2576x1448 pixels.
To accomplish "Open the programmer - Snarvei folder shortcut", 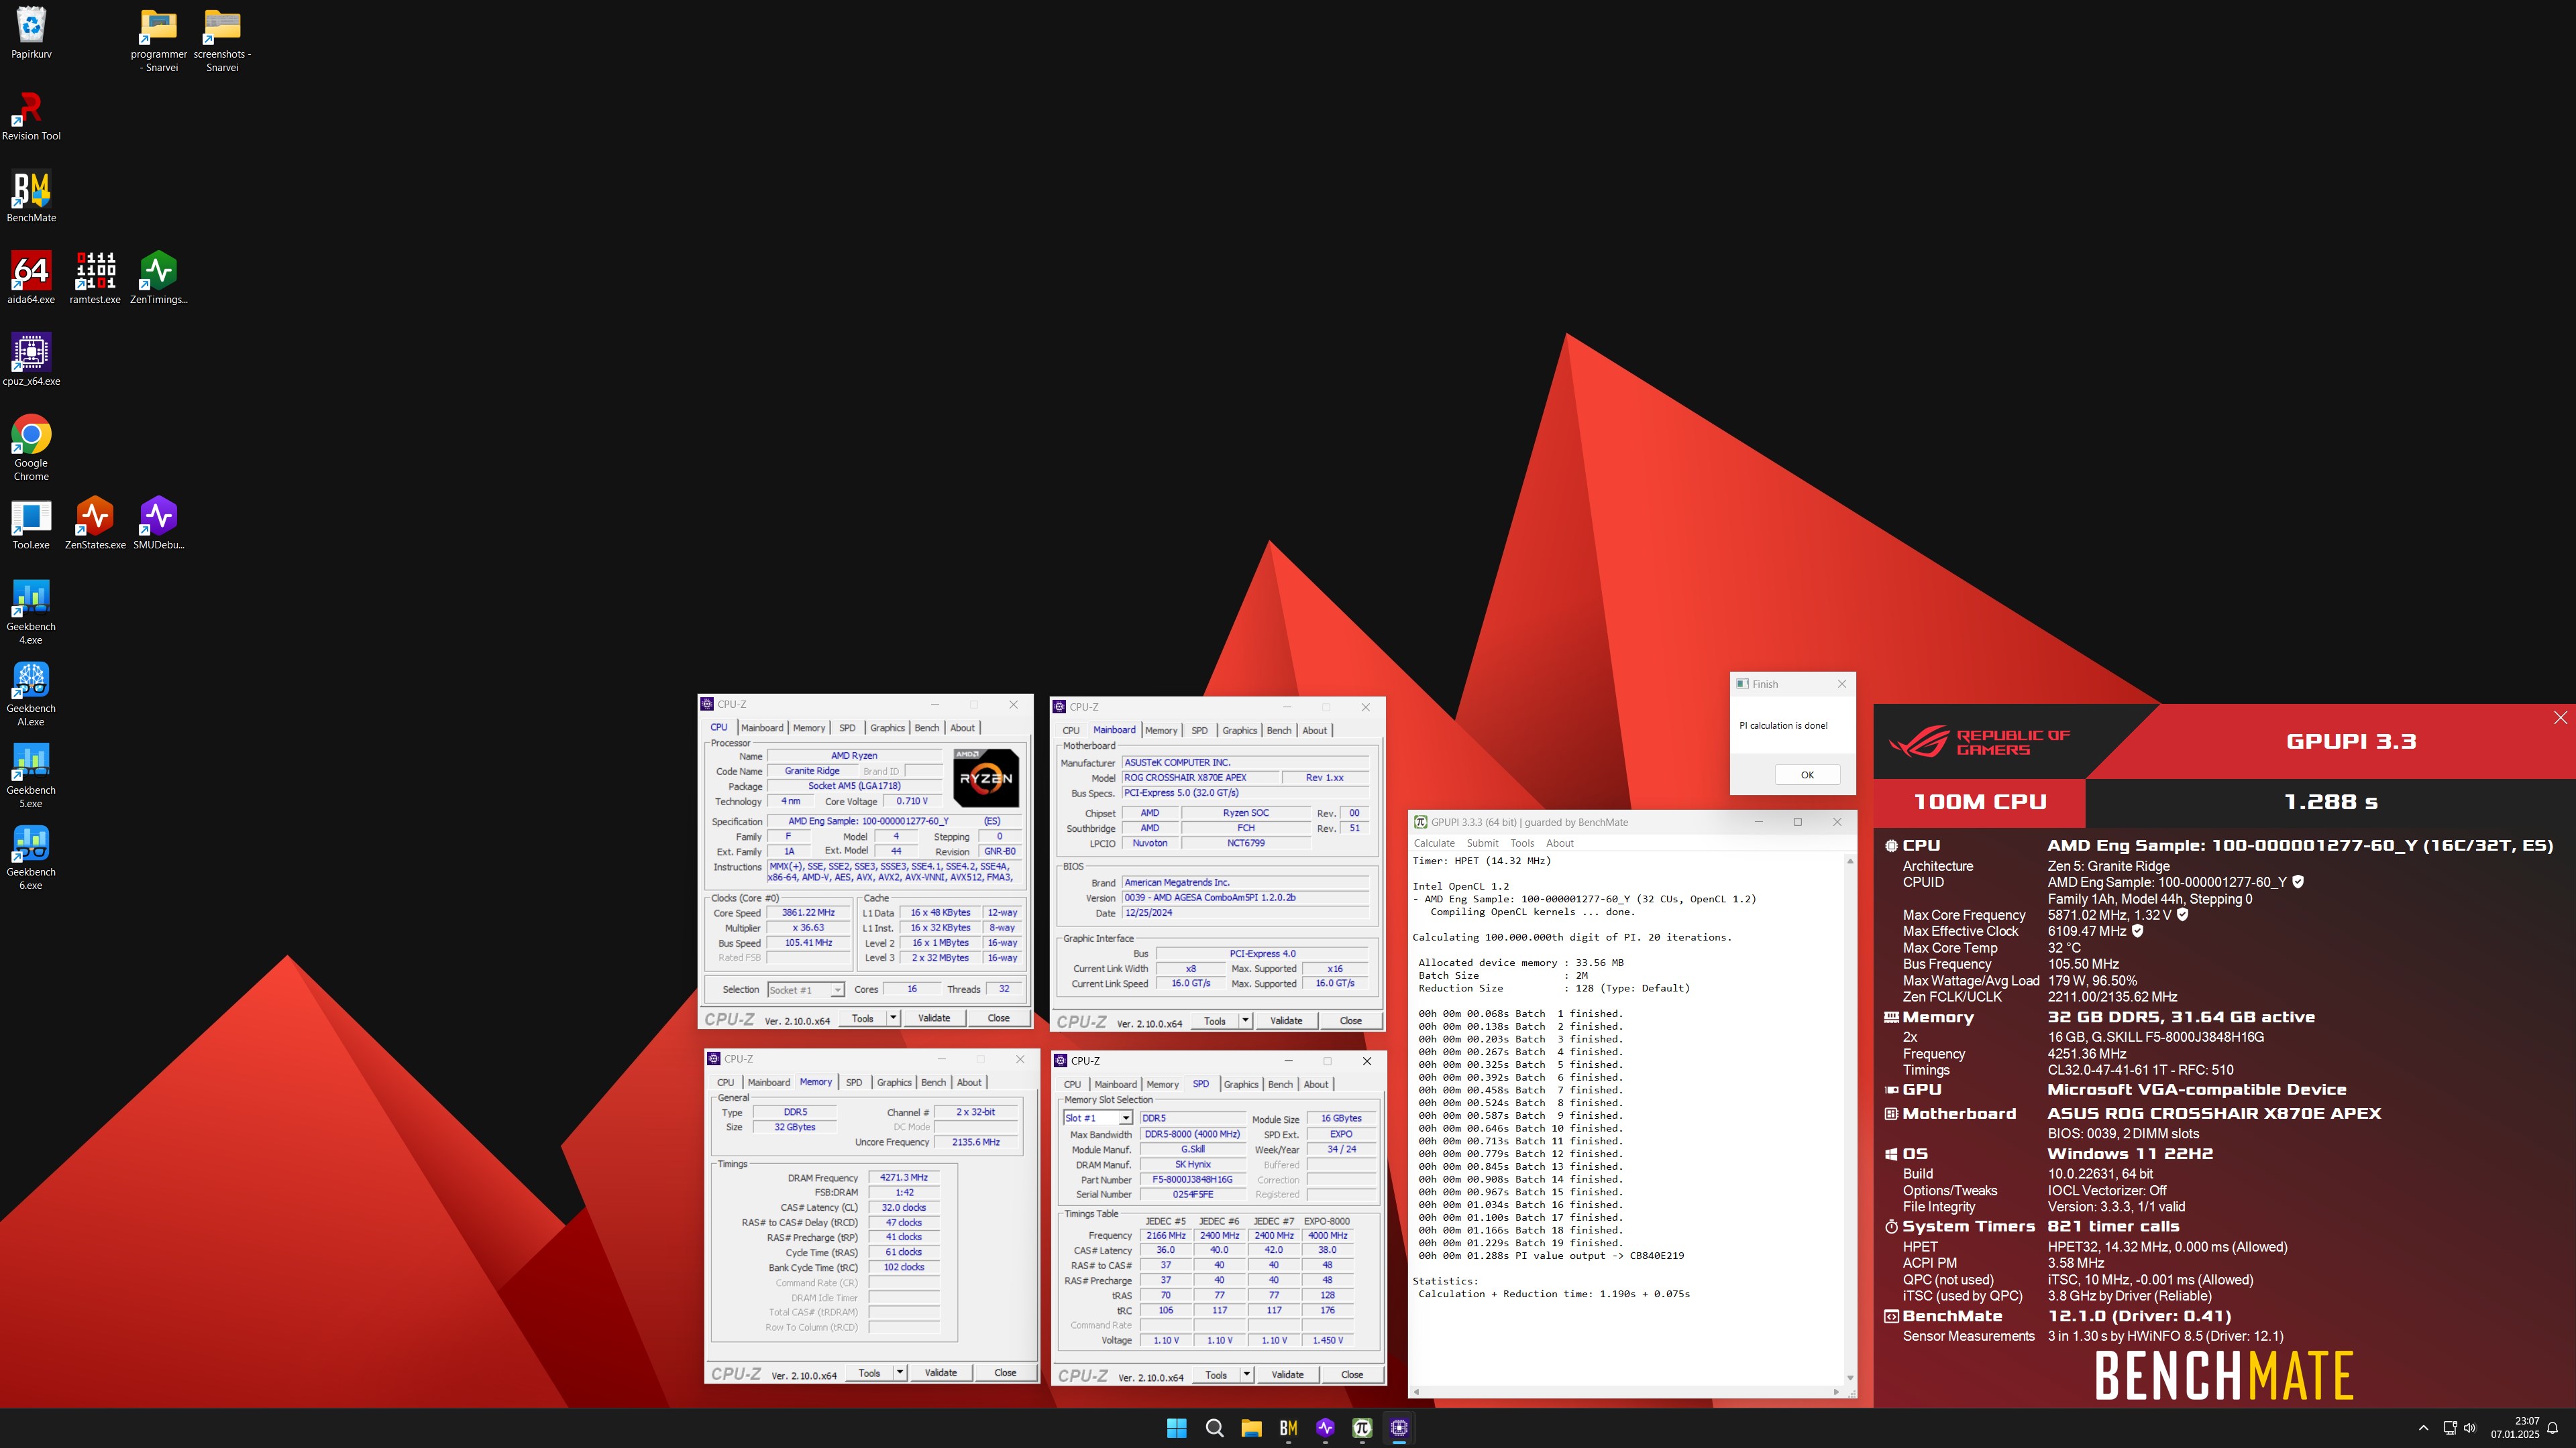I will tap(159, 40).
